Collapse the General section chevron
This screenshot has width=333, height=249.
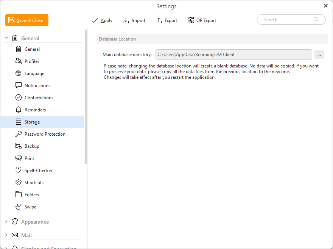(6, 38)
